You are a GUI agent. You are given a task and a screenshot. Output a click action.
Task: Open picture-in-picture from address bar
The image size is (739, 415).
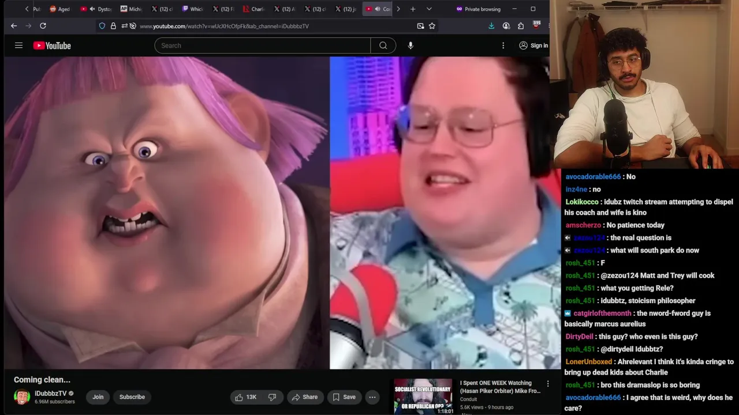pos(420,26)
